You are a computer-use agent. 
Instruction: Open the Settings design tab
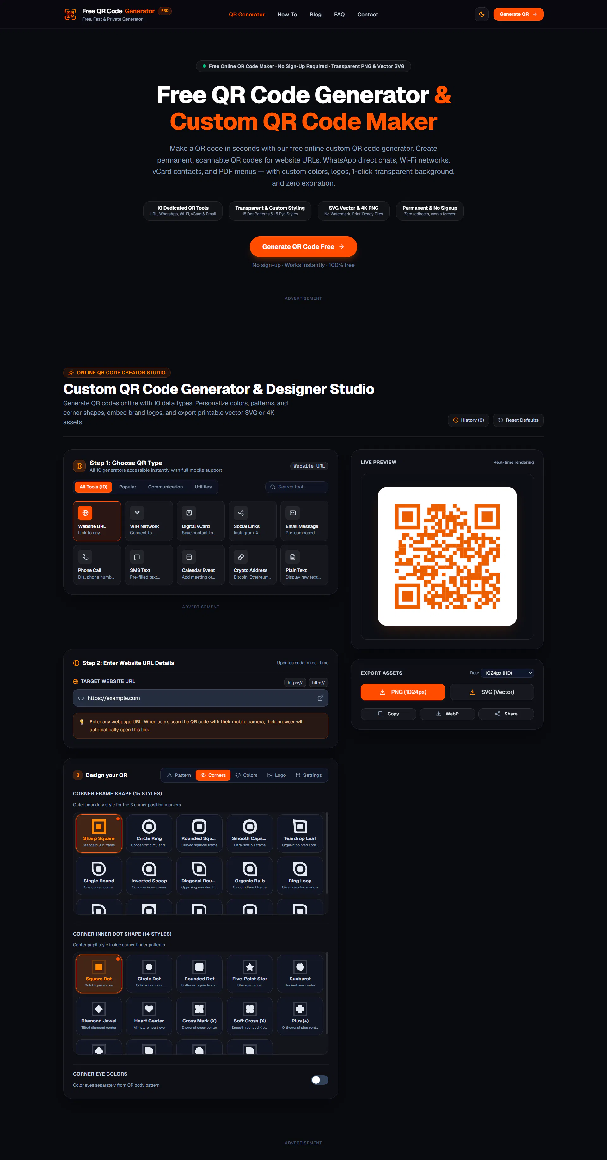[x=309, y=775]
